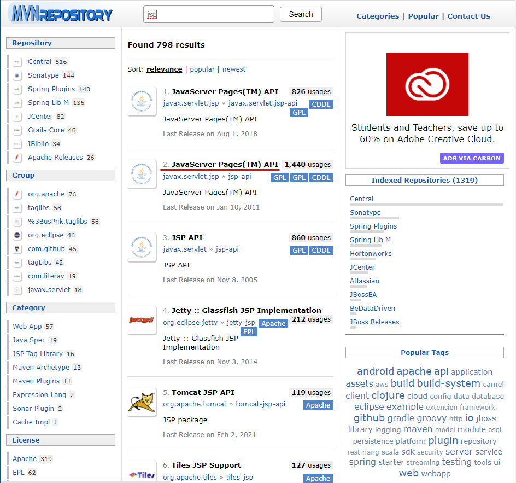Click the Spring Lib M repository icon
Screen dimensions: 516x483
[x=17, y=103]
